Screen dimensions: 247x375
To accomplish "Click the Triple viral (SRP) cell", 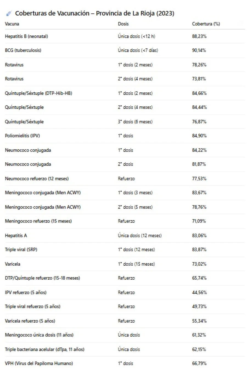I will click(x=21, y=250).
